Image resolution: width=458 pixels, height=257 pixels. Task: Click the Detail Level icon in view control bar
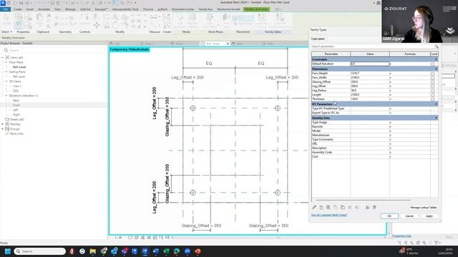(130, 238)
